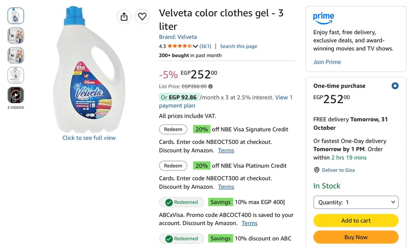Click the Buy Now button
Screen dimensions: 414x247
click(x=356, y=237)
